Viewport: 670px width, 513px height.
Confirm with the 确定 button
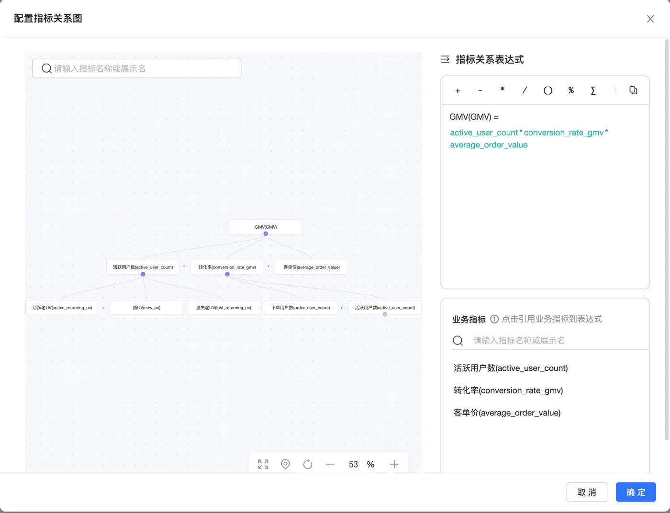636,492
